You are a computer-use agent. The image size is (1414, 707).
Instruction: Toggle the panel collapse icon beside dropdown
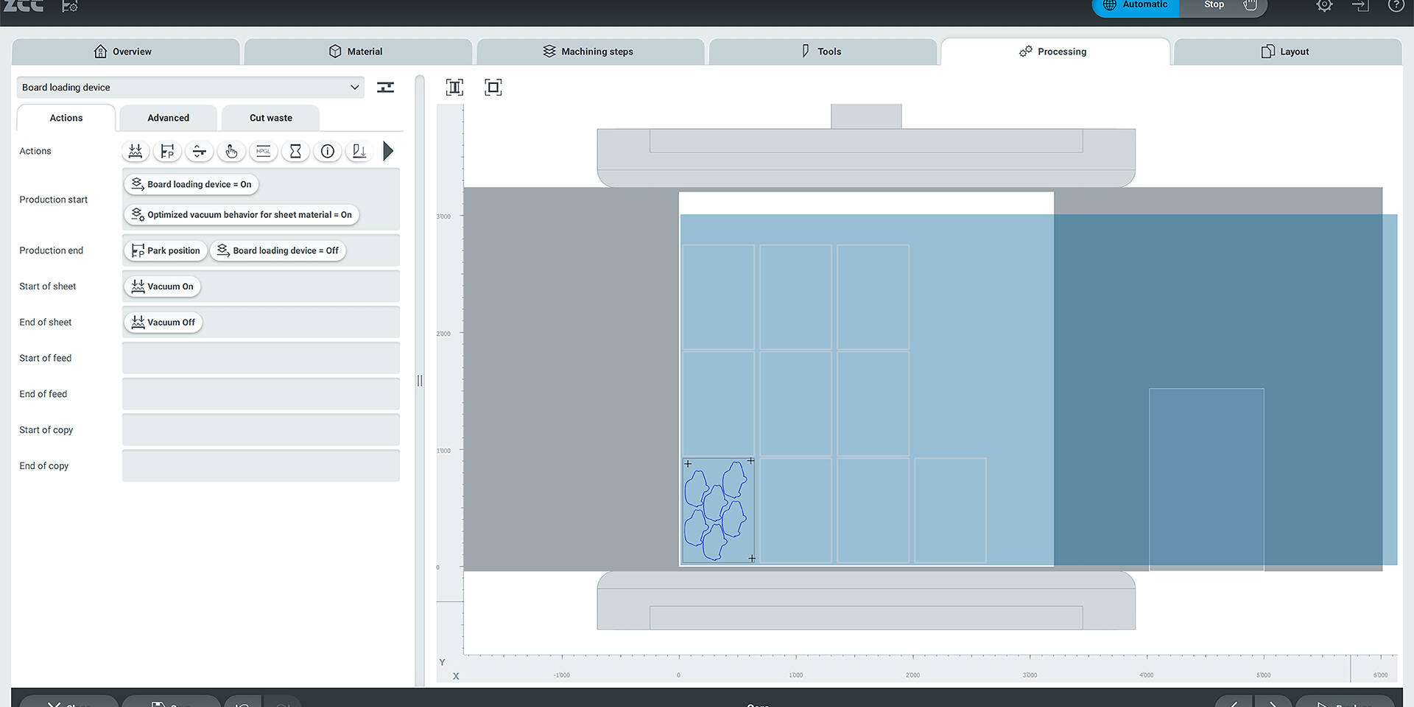coord(385,88)
